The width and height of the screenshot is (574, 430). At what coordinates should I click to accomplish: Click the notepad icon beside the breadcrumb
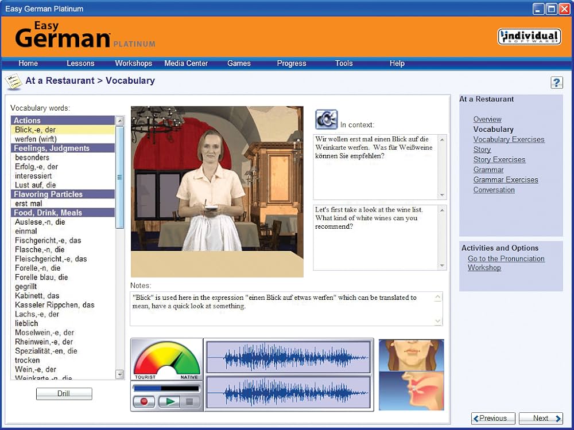pos(13,81)
